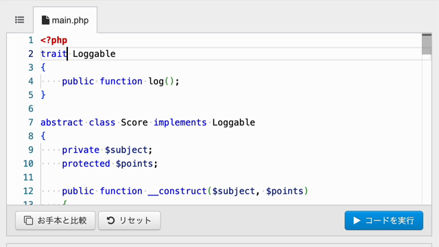439x247 pixels.
Task: Reset the code with リセット button
Action: [x=130, y=220]
